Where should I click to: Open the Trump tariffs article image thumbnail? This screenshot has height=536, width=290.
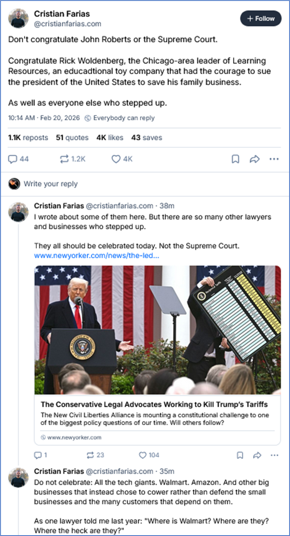coord(158,330)
